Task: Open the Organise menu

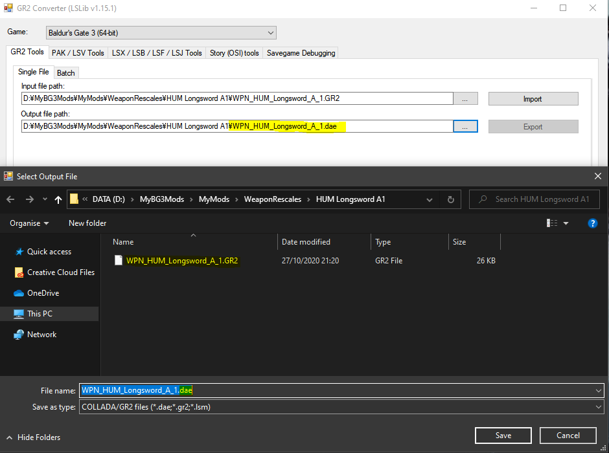Action: pyautogui.click(x=29, y=223)
